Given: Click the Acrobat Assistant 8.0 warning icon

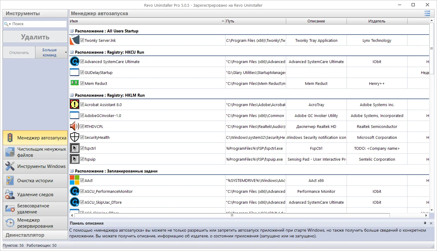Looking at the screenshot, I should [74, 105].
